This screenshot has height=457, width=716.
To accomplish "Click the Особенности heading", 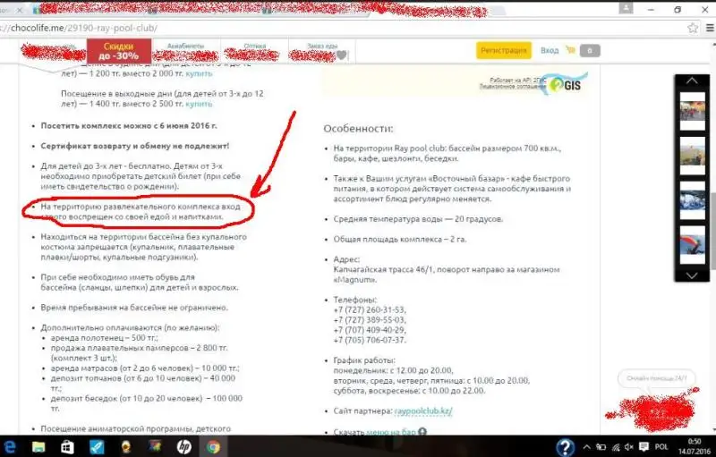I will pos(358,129).
